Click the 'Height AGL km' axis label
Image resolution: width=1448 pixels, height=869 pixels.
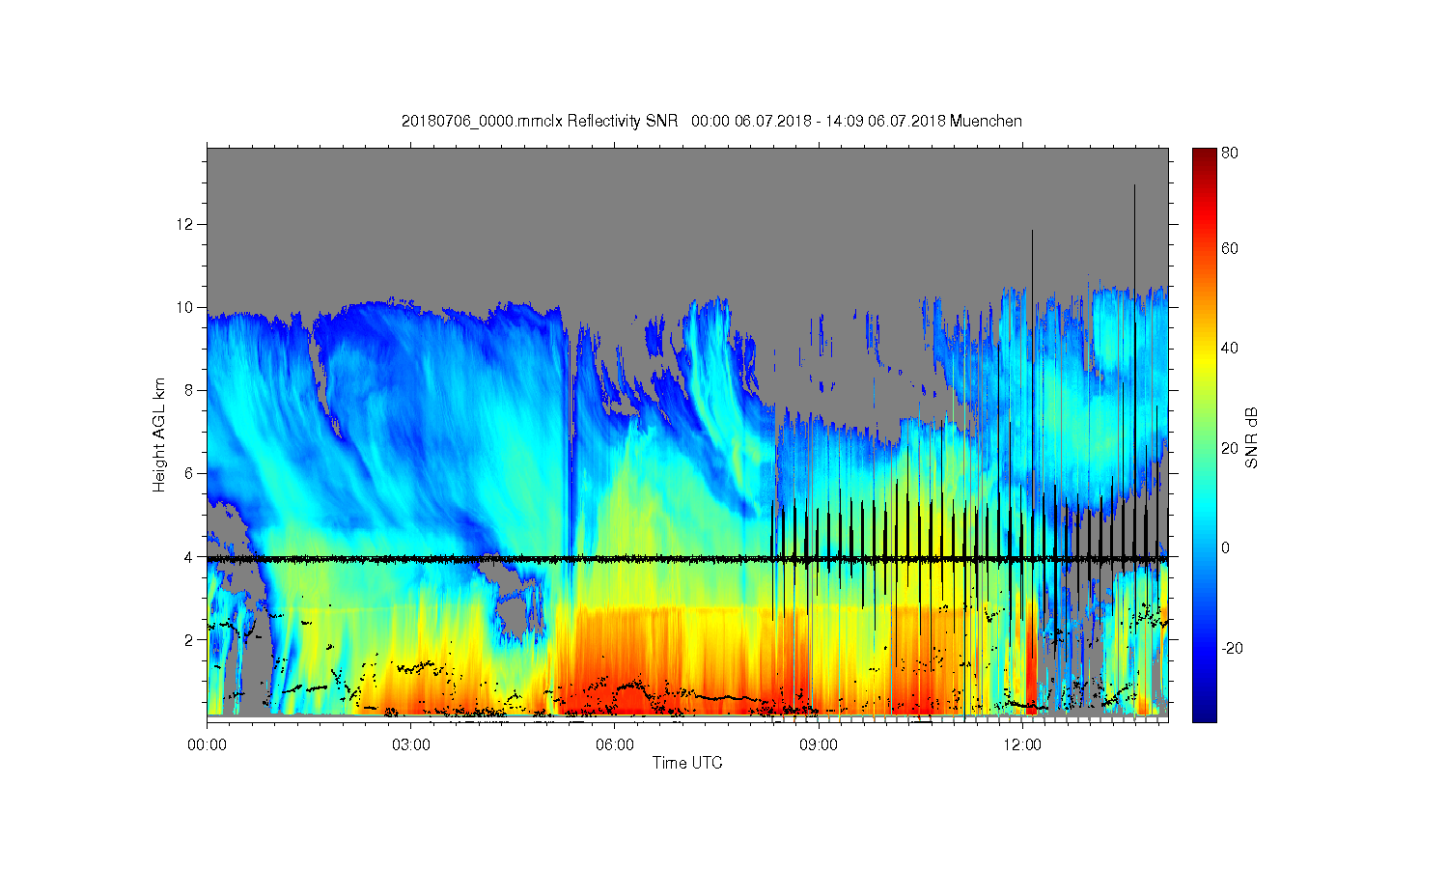click(x=159, y=434)
